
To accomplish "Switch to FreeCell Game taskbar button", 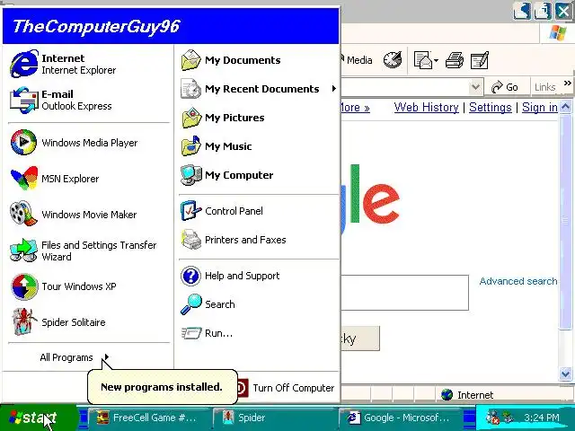I will pyautogui.click(x=148, y=418).
